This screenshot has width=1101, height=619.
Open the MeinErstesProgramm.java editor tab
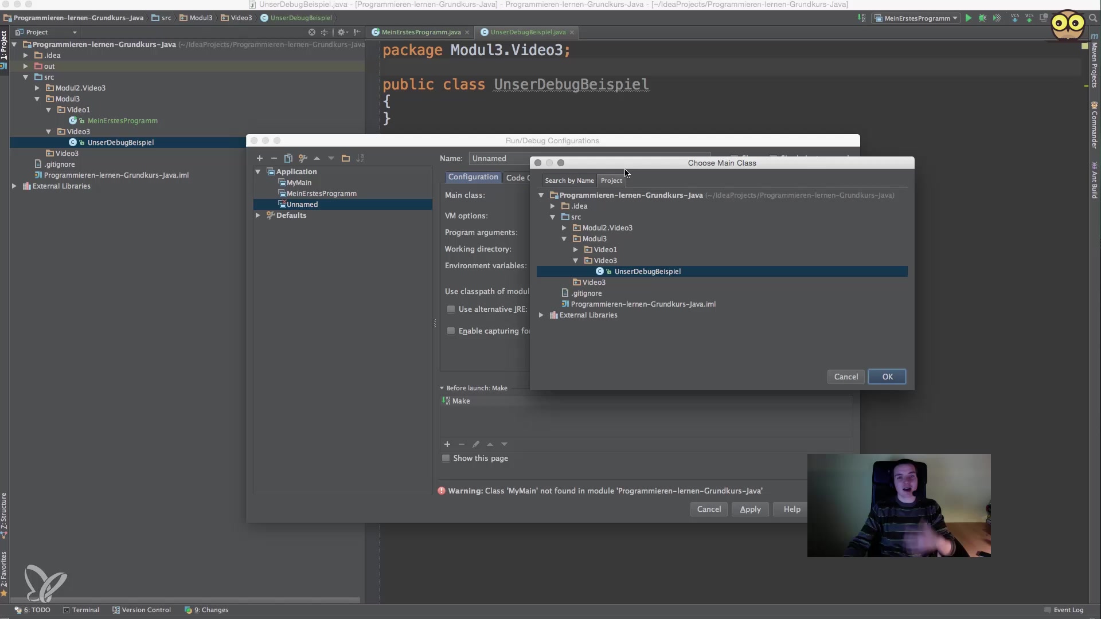coord(420,33)
